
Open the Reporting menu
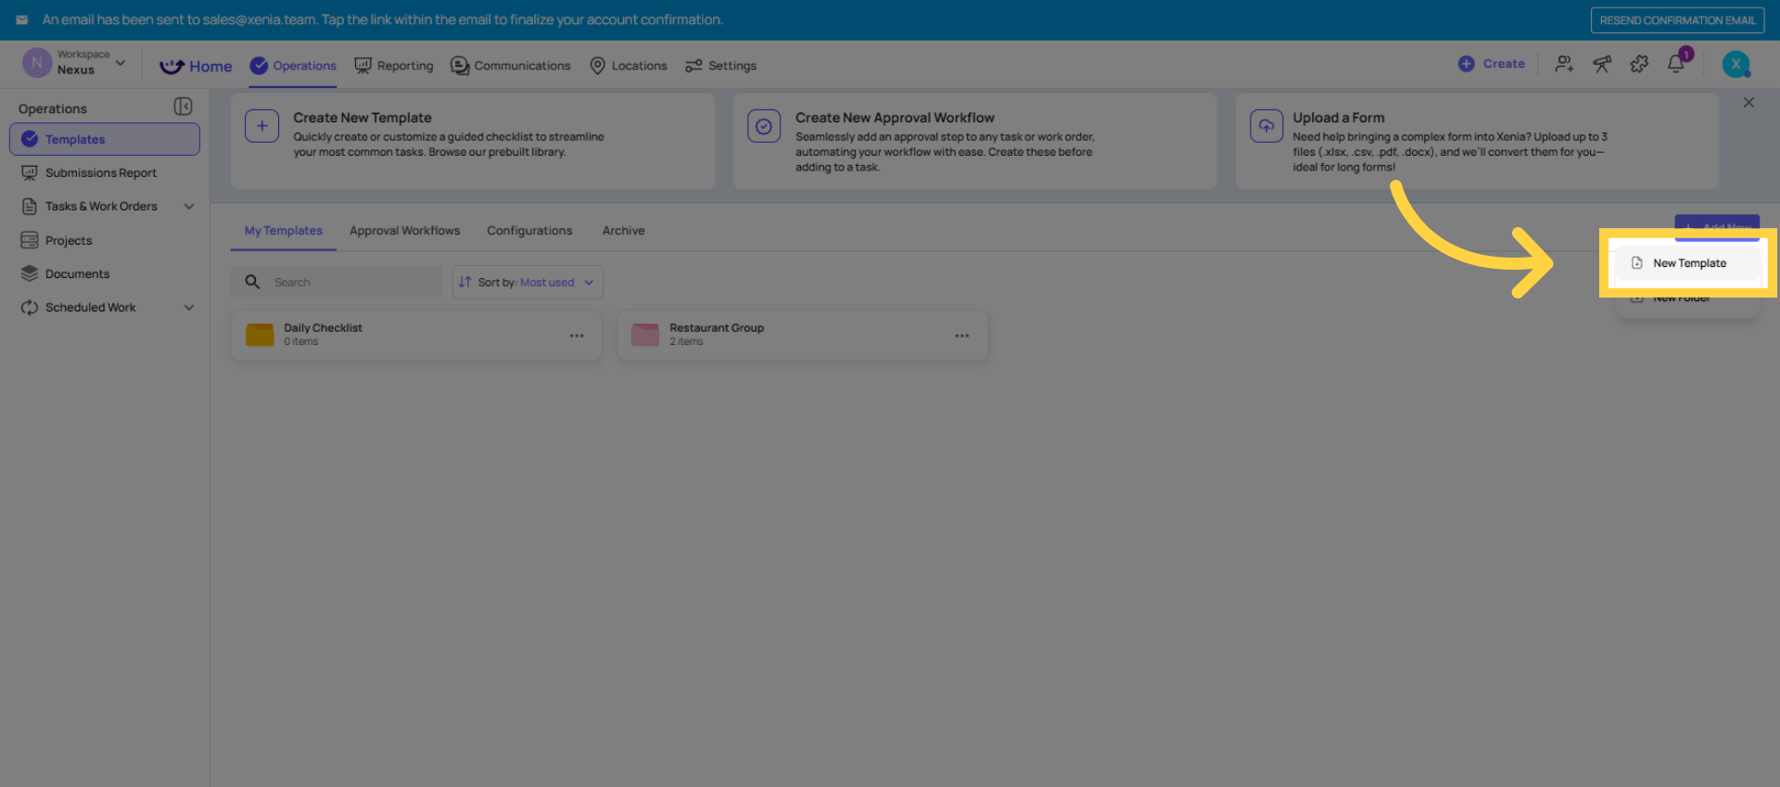394,66
